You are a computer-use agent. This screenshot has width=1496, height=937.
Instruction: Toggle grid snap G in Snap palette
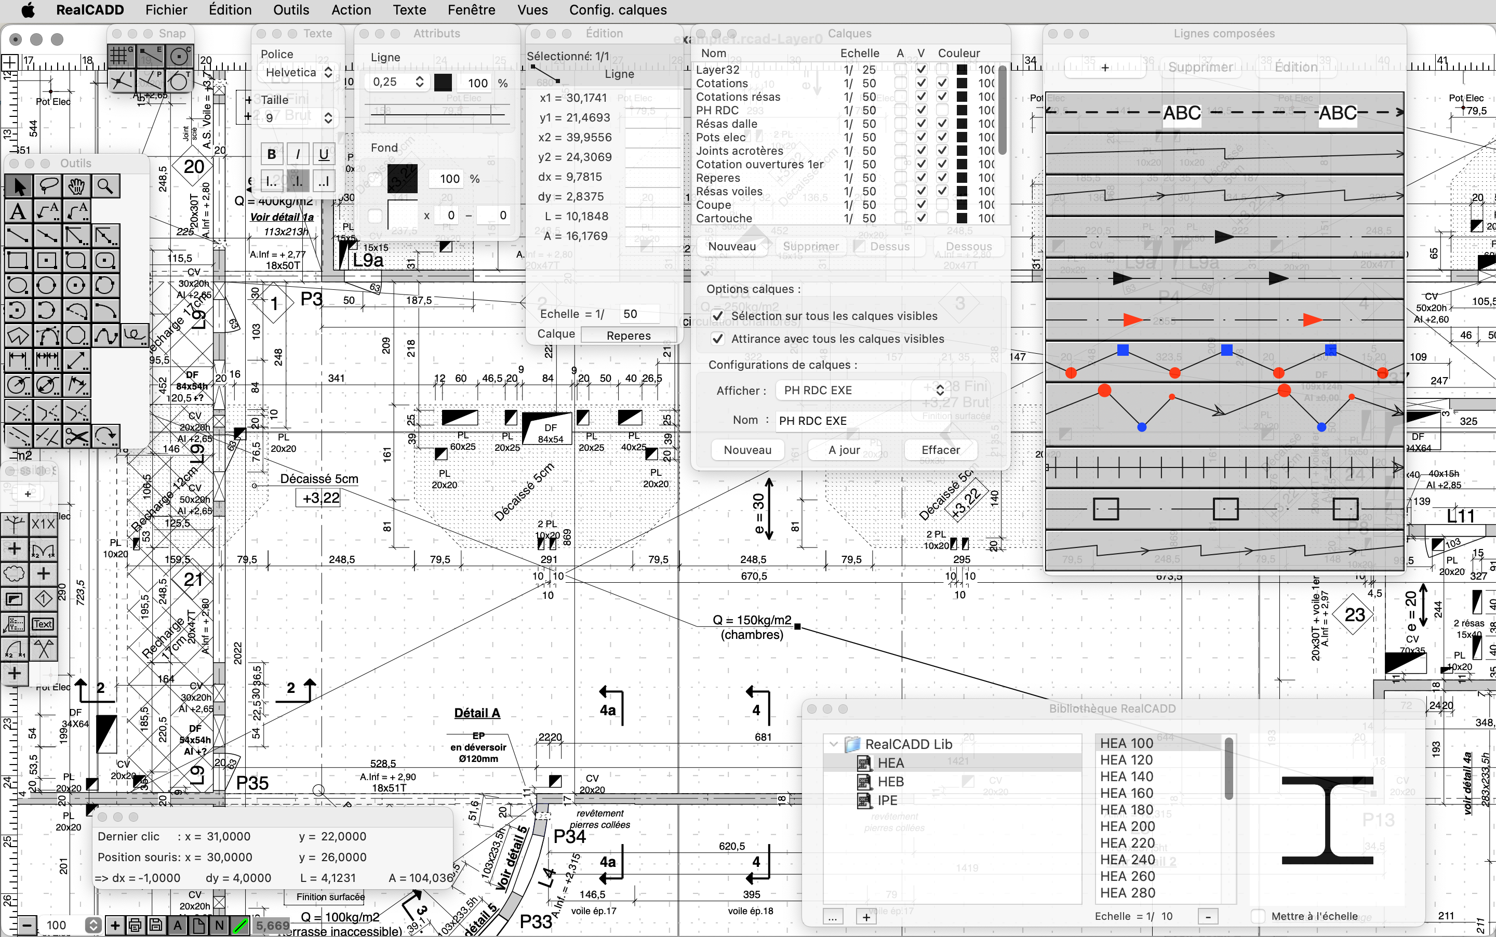(x=121, y=56)
